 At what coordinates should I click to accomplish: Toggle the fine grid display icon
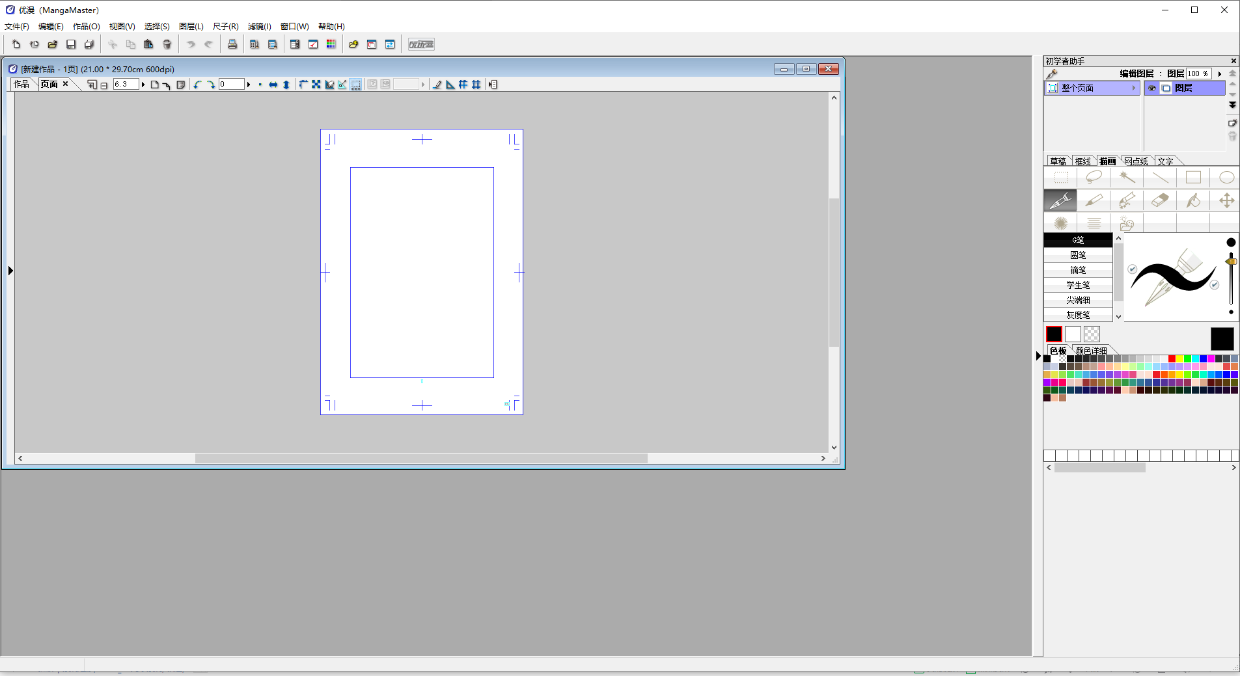(x=476, y=85)
